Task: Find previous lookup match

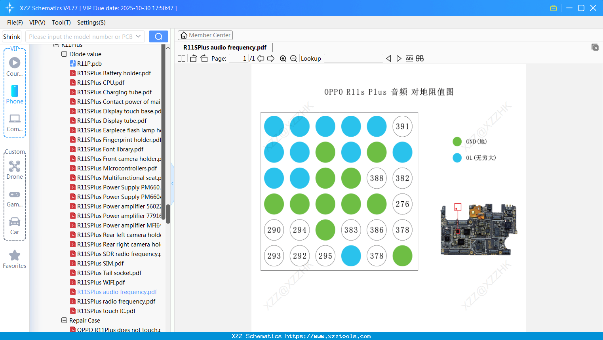Action: pyautogui.click(x=388, y=59)
